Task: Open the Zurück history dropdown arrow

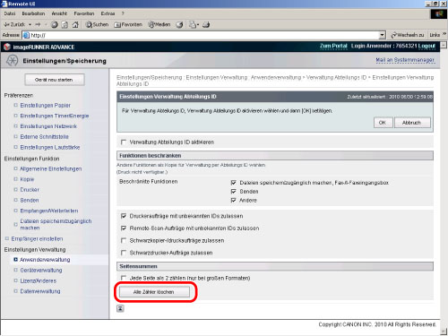Action: click(x=30, y=24)
